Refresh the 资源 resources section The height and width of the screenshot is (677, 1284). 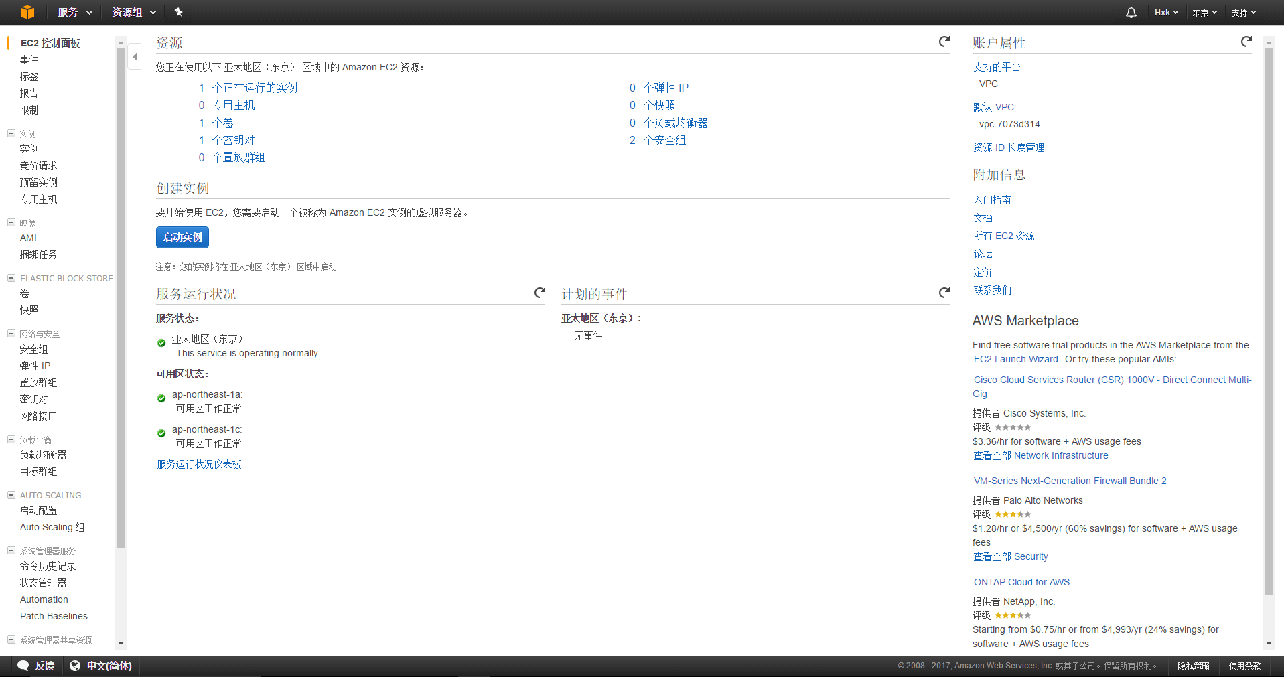944,42
